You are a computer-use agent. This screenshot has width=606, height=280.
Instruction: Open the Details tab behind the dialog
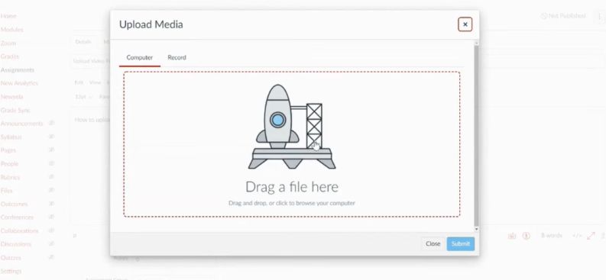coord(83,42)
